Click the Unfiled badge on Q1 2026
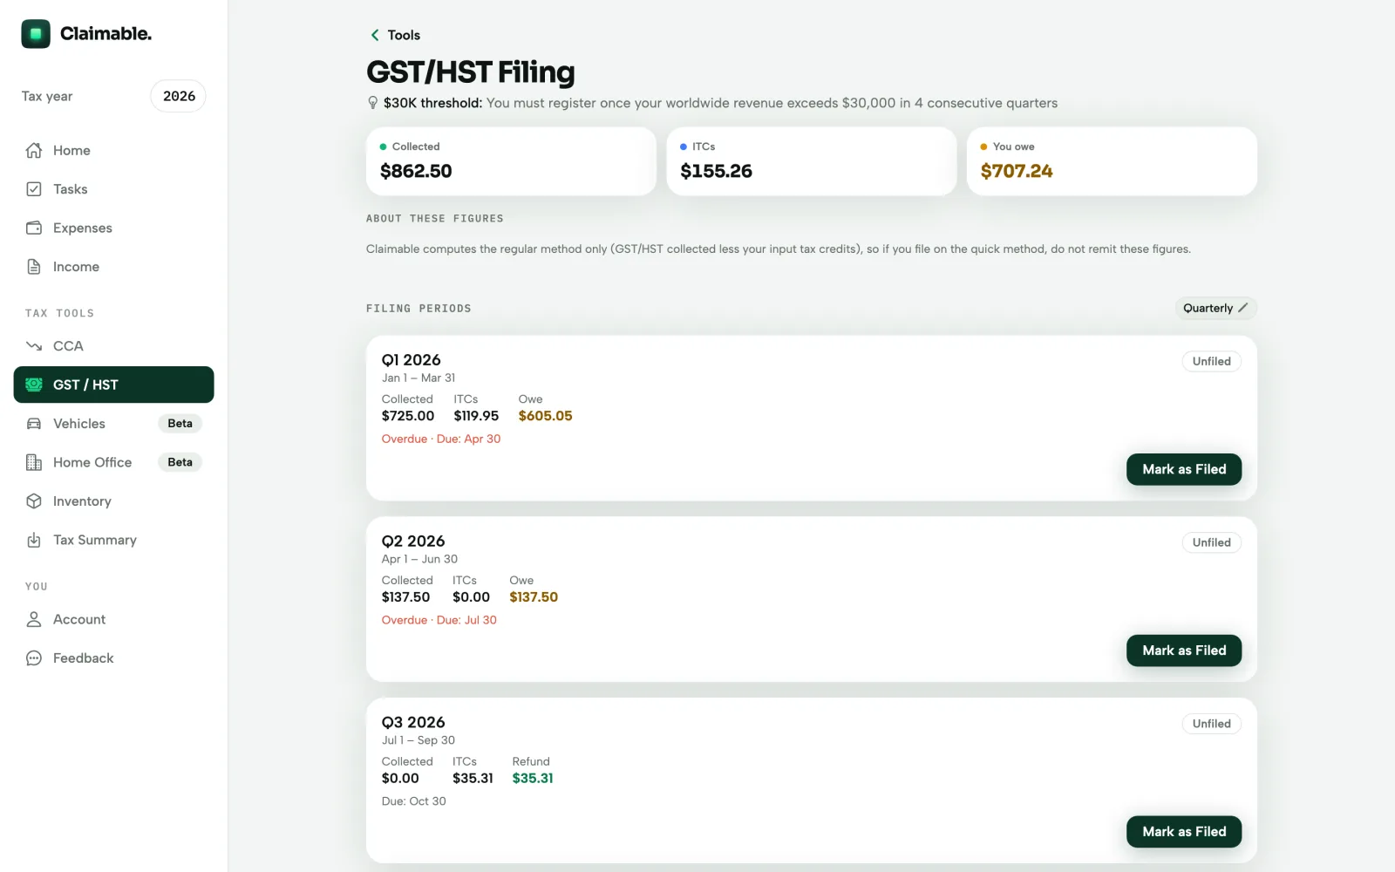Image resolution: width=1395 pixels, height=872 pixels. point(1211,361)
